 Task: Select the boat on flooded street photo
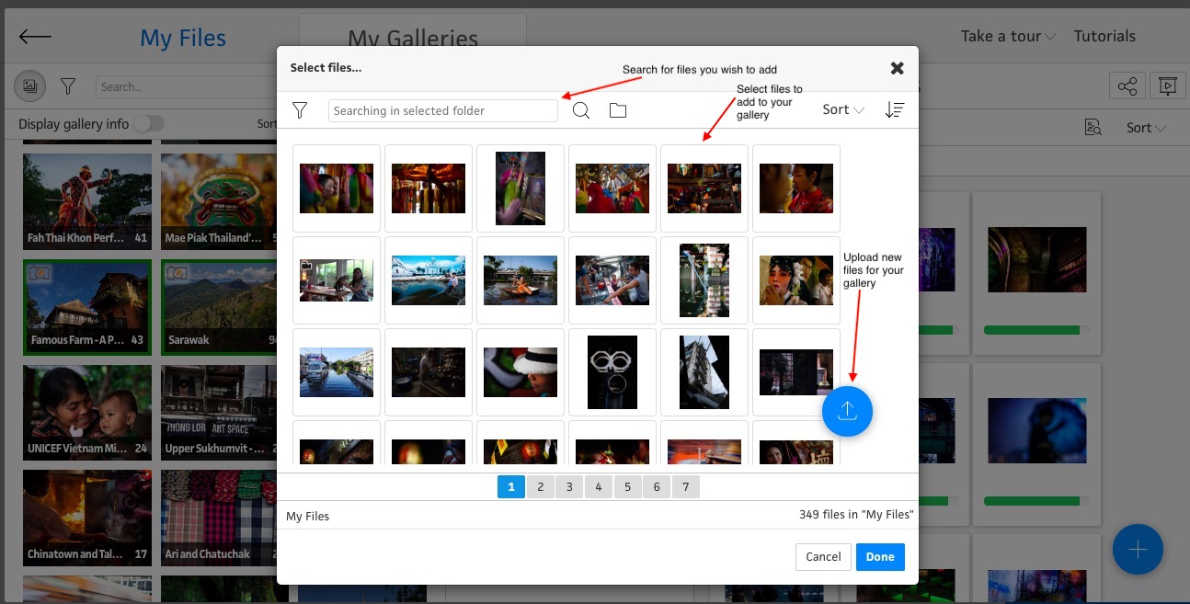click(x=521, y=280)
